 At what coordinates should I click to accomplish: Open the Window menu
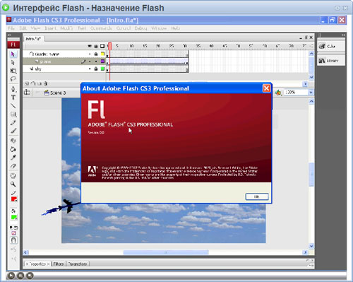pyautogui.click(x=159, y=28)
